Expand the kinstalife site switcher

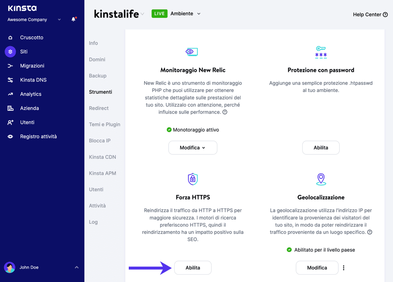pyautogui.click(x=143, y=14)
